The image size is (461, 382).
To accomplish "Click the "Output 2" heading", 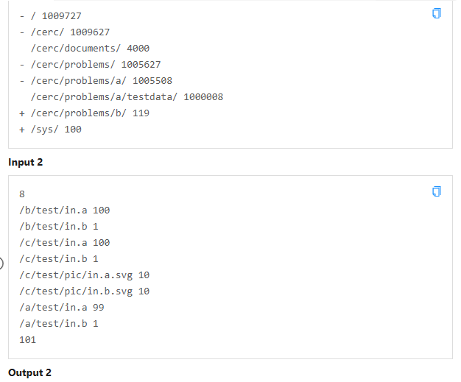I will pos(29,372).
